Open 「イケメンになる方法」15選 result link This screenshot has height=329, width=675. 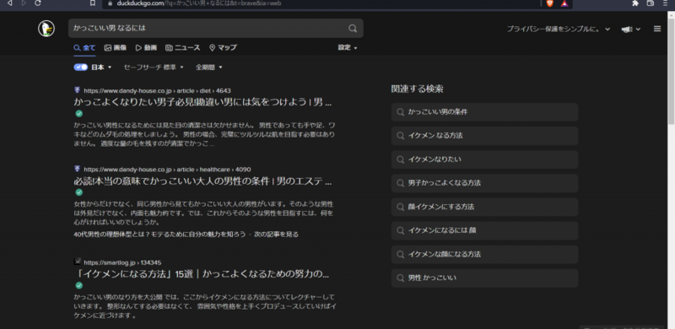pyautogui.click(x=202, y=274)
